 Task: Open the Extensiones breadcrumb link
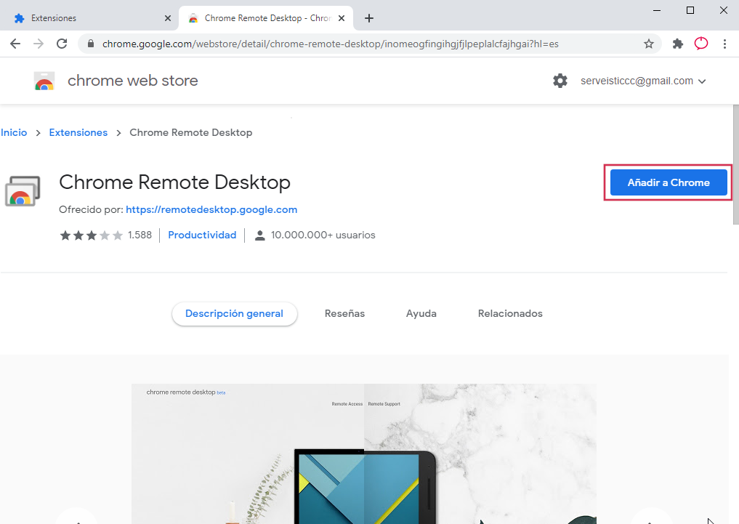pos(78,132)
